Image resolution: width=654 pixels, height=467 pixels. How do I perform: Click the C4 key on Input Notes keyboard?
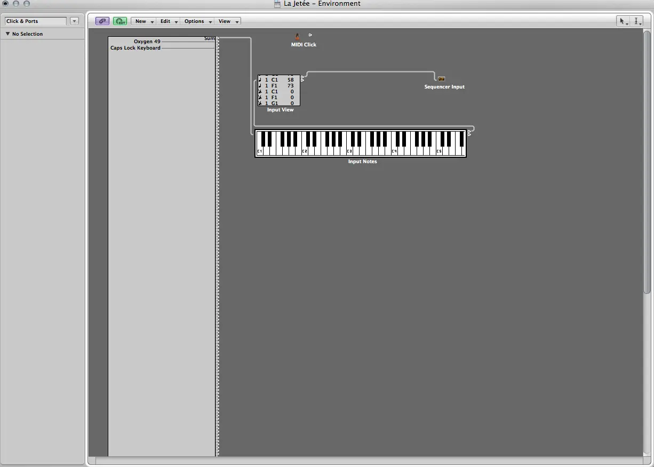click(394, 151)
